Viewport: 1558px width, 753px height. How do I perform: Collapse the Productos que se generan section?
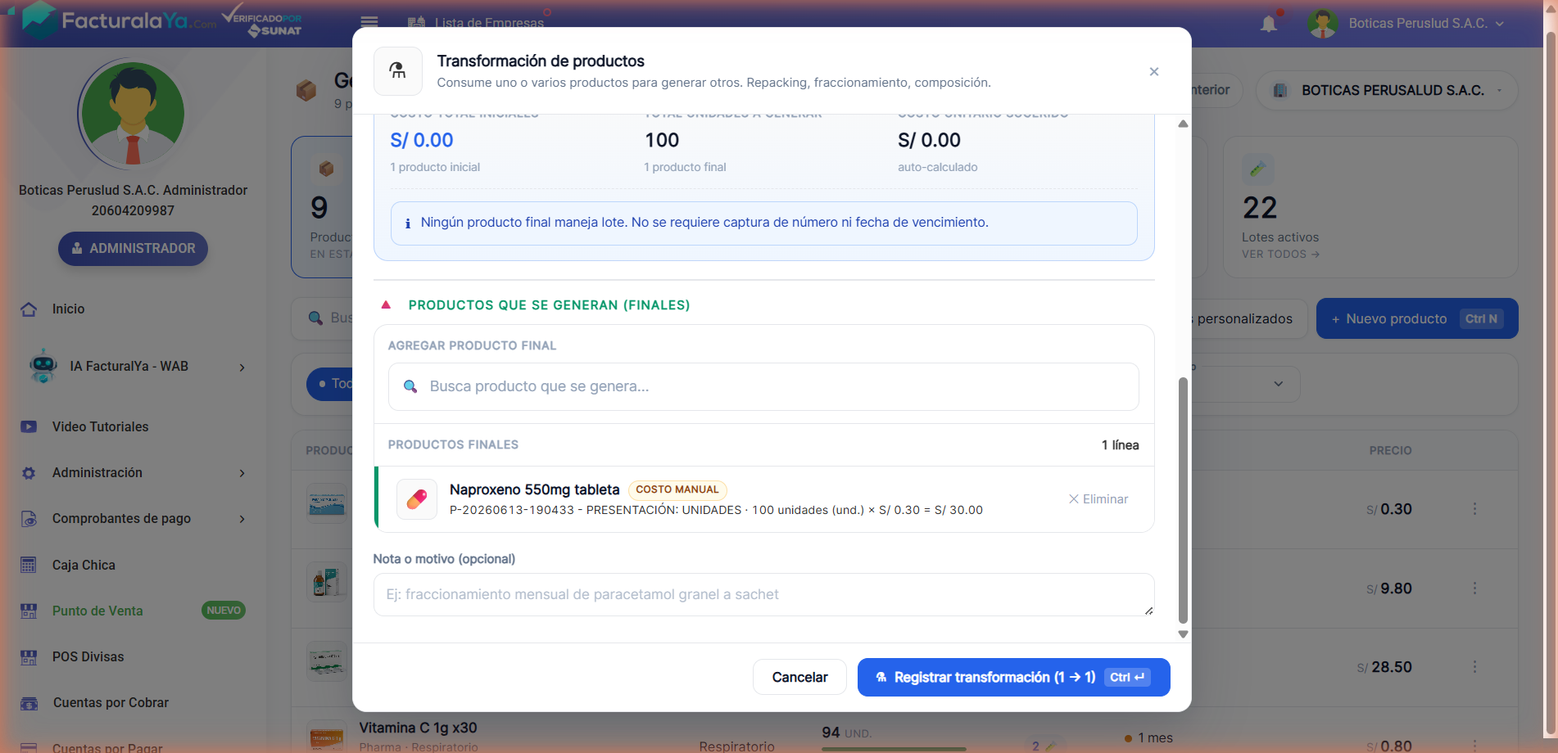(x=386, y=304)
